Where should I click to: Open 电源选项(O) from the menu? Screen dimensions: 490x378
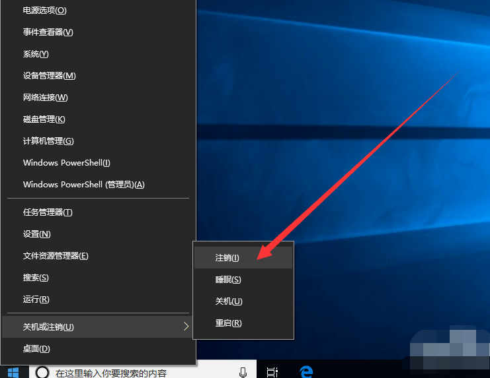[45, 11]
